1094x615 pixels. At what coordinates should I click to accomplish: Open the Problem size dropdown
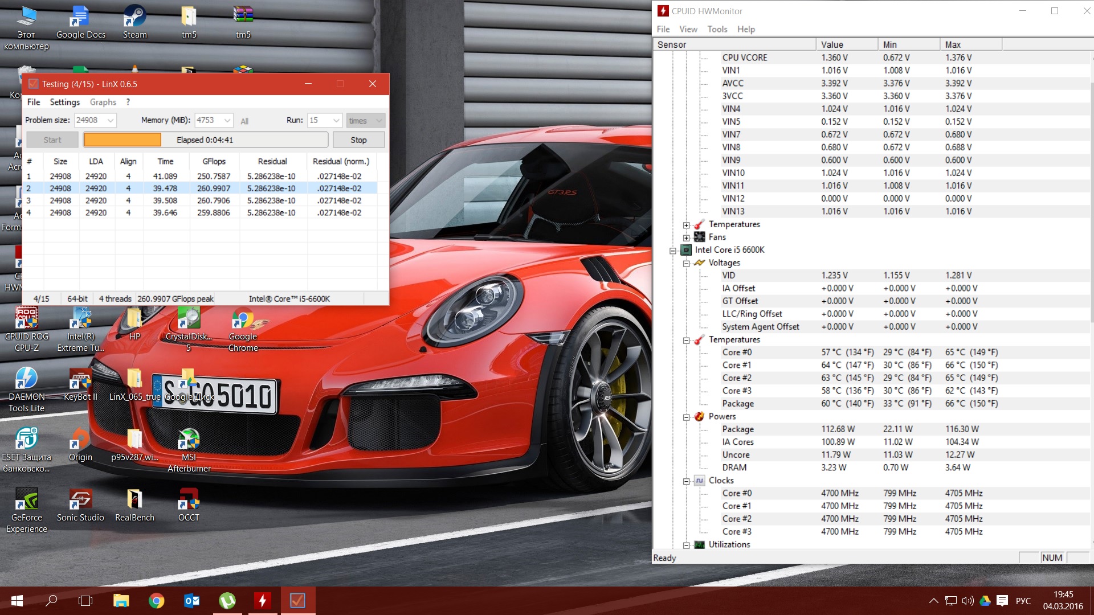(x=111, y=120)
